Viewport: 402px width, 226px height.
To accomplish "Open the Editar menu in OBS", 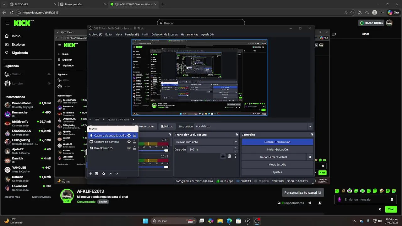I will pos(109,35).
